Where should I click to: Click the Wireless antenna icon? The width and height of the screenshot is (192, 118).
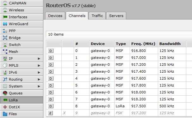5,10
